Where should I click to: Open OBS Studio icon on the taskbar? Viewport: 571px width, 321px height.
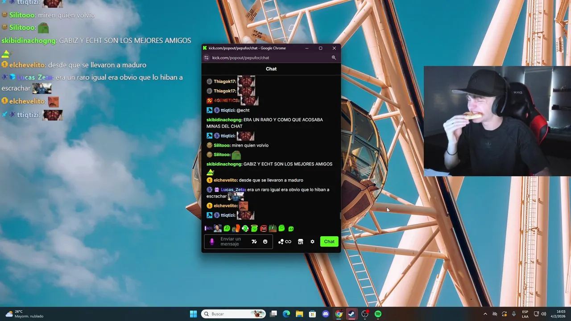point(365,314)
